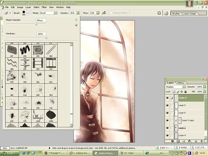Hide Layer 6 with its eye icon
Image resolution: width=208 pixels, height=156 pixels.
[167, 98]
